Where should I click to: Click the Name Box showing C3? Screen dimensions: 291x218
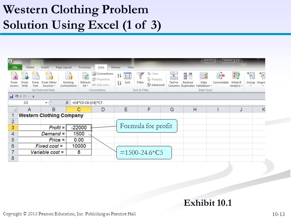[x=26, y=103]
